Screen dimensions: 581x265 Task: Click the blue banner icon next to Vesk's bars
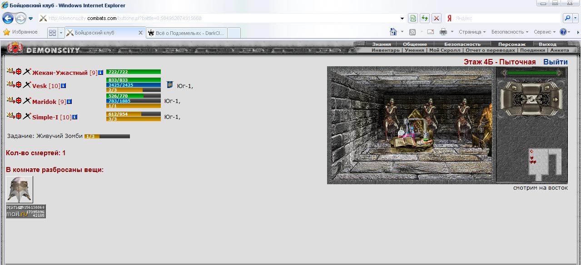pos(170,85)
